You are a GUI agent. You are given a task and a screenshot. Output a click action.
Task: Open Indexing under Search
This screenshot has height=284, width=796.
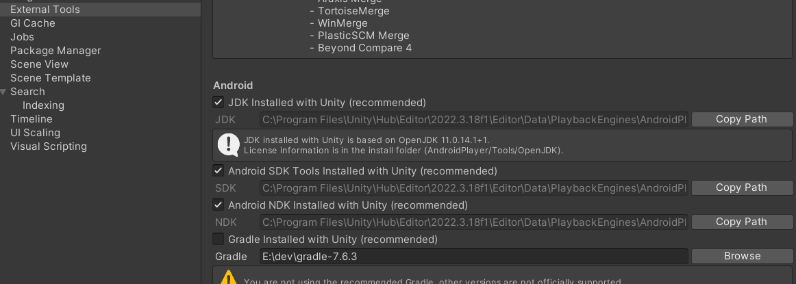tap(43, 105)
